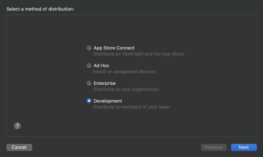Click the "Ad Hoc" option label
The height and width of the screenshot is (157, 263).
coord(101,65)
